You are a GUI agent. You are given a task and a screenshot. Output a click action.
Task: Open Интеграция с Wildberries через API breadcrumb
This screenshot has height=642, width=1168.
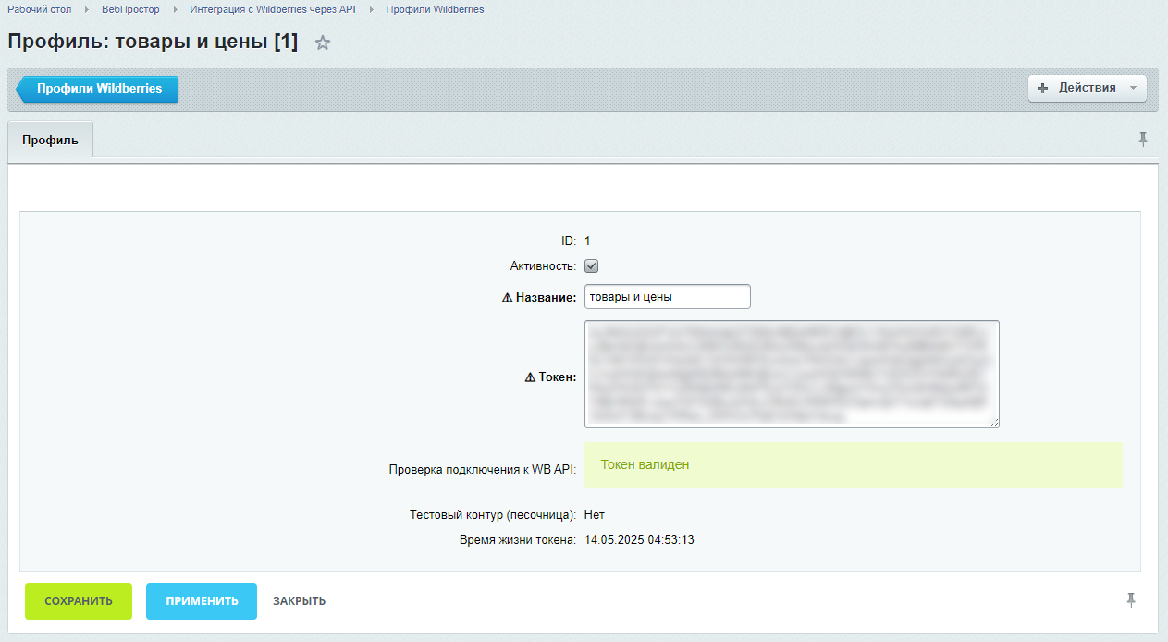[x=273, y=9]
